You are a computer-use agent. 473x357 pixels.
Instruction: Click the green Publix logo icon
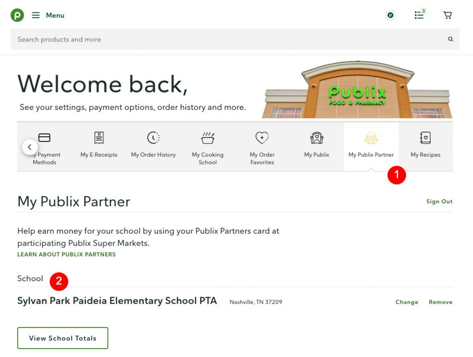[x=17, y=15]
